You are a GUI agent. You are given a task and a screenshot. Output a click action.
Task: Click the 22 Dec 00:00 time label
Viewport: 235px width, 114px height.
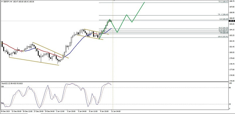16,111
